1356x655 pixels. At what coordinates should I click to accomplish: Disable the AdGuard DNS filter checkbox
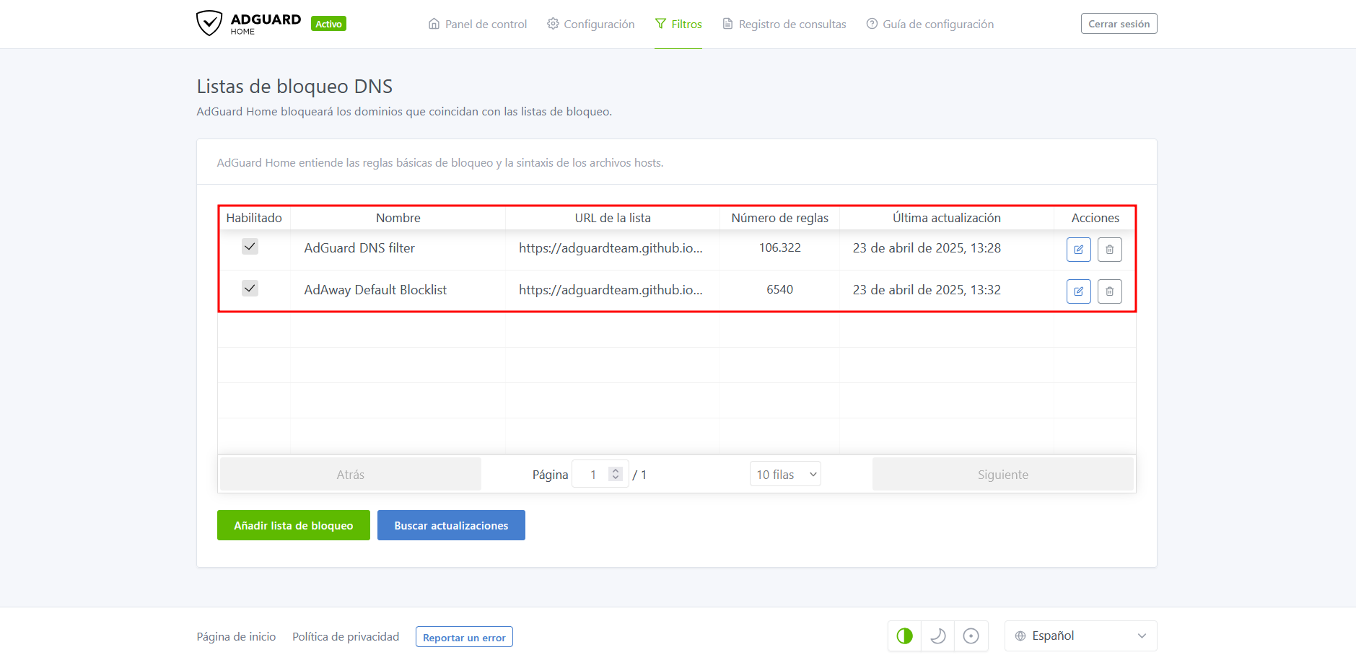tap(250, 247)
